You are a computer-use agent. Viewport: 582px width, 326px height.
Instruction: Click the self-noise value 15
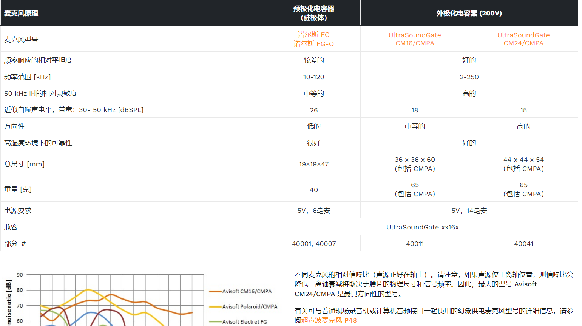tap(523, 110)
